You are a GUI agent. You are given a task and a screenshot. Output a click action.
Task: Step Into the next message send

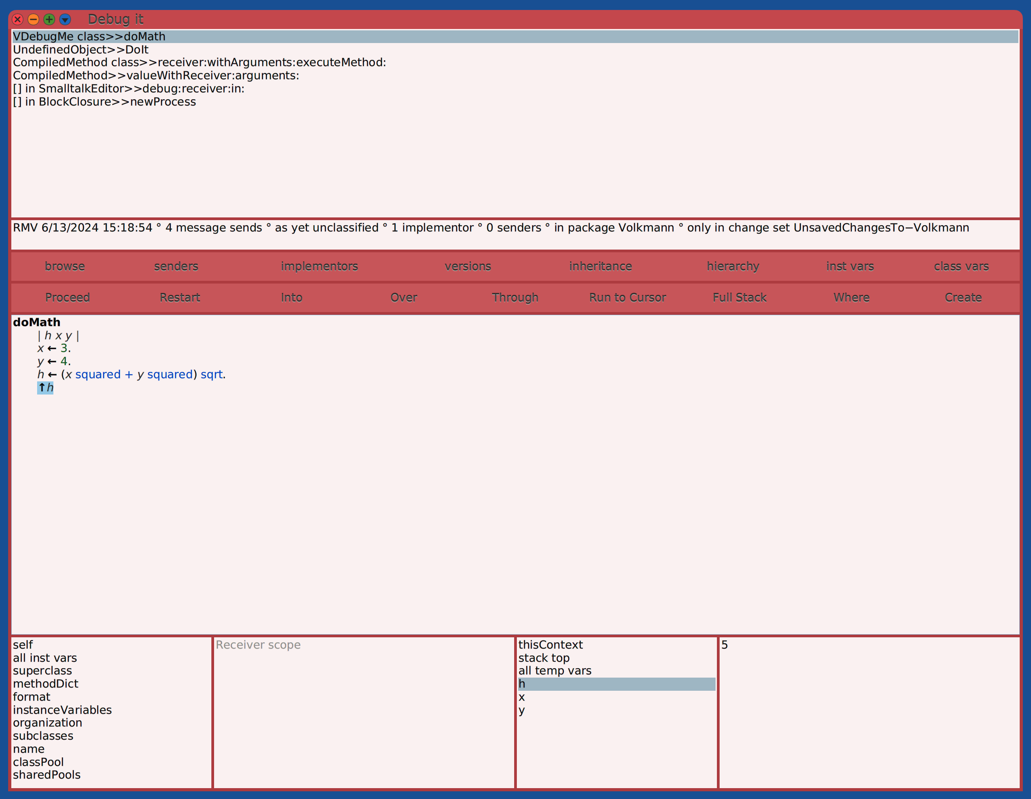[291, 298]
